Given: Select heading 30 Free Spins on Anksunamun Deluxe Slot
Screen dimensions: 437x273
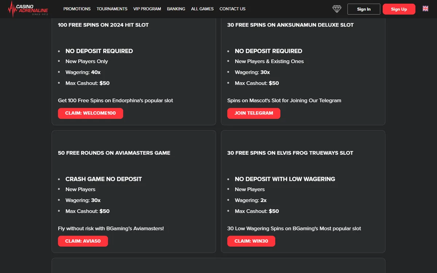Looking at the screenshot, I should pyautogui.click(x=291, y=25).
